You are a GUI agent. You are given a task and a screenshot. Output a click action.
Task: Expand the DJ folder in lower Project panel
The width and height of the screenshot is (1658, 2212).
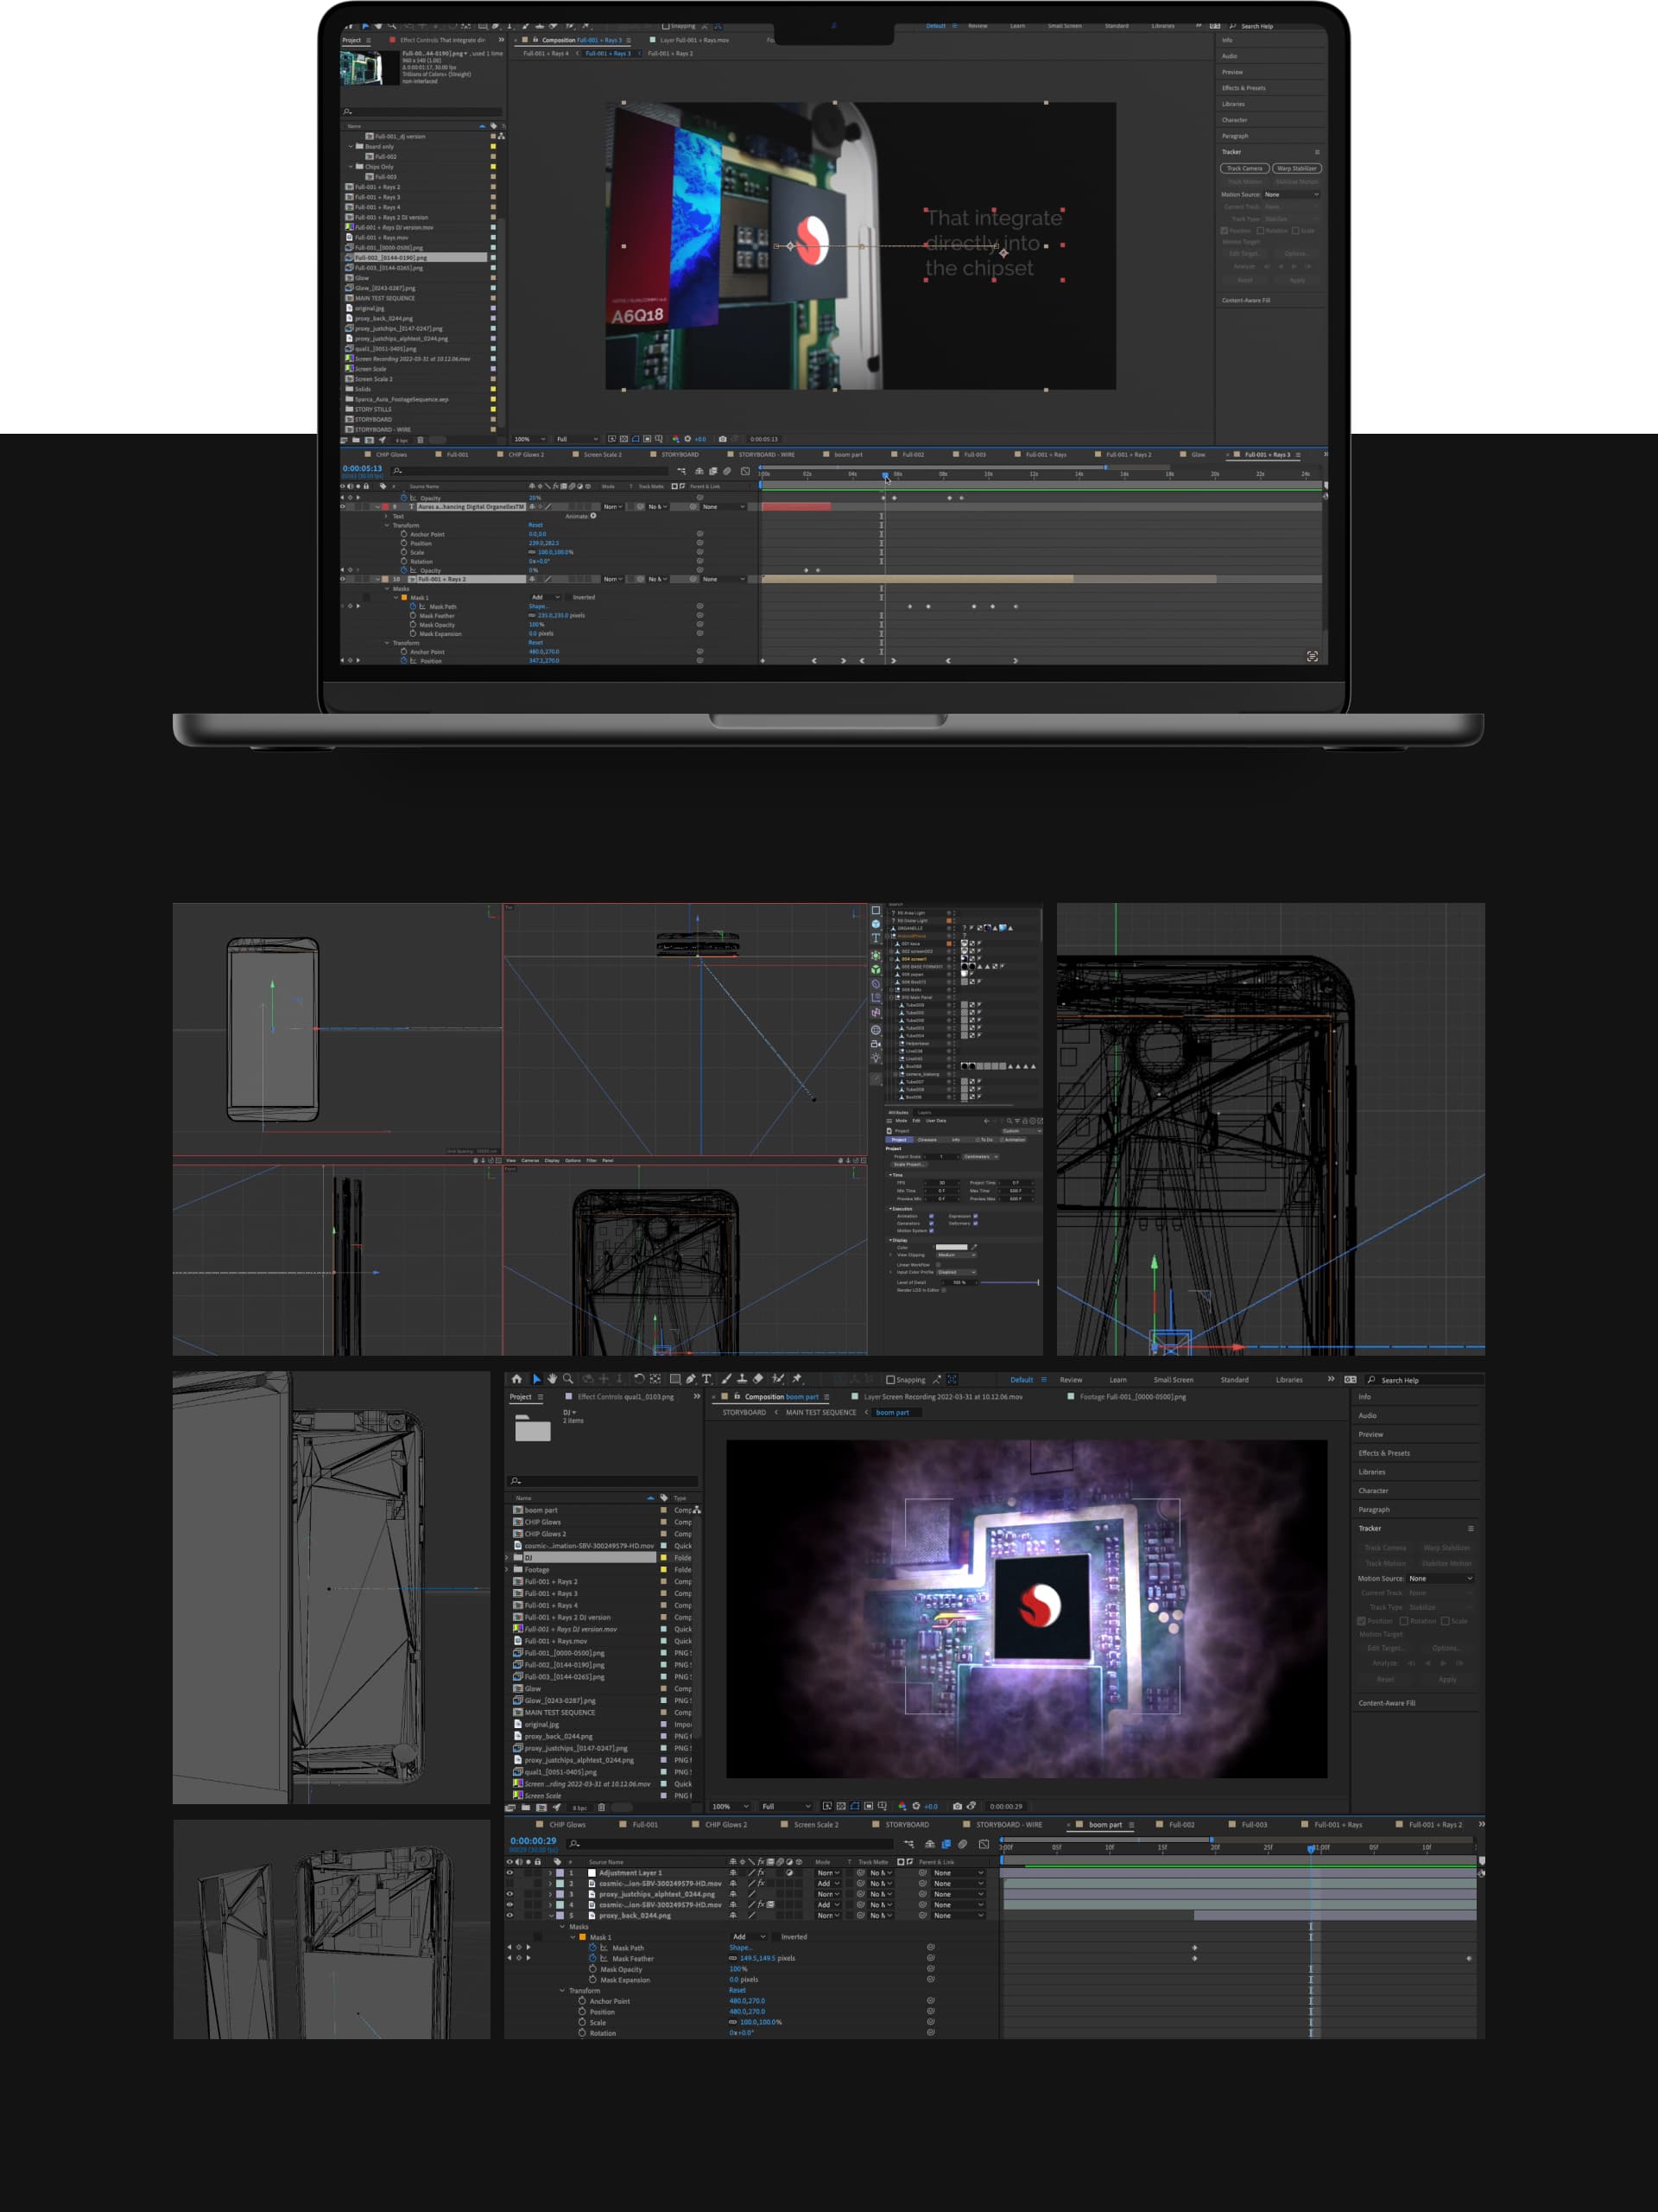click(509, 1557)
